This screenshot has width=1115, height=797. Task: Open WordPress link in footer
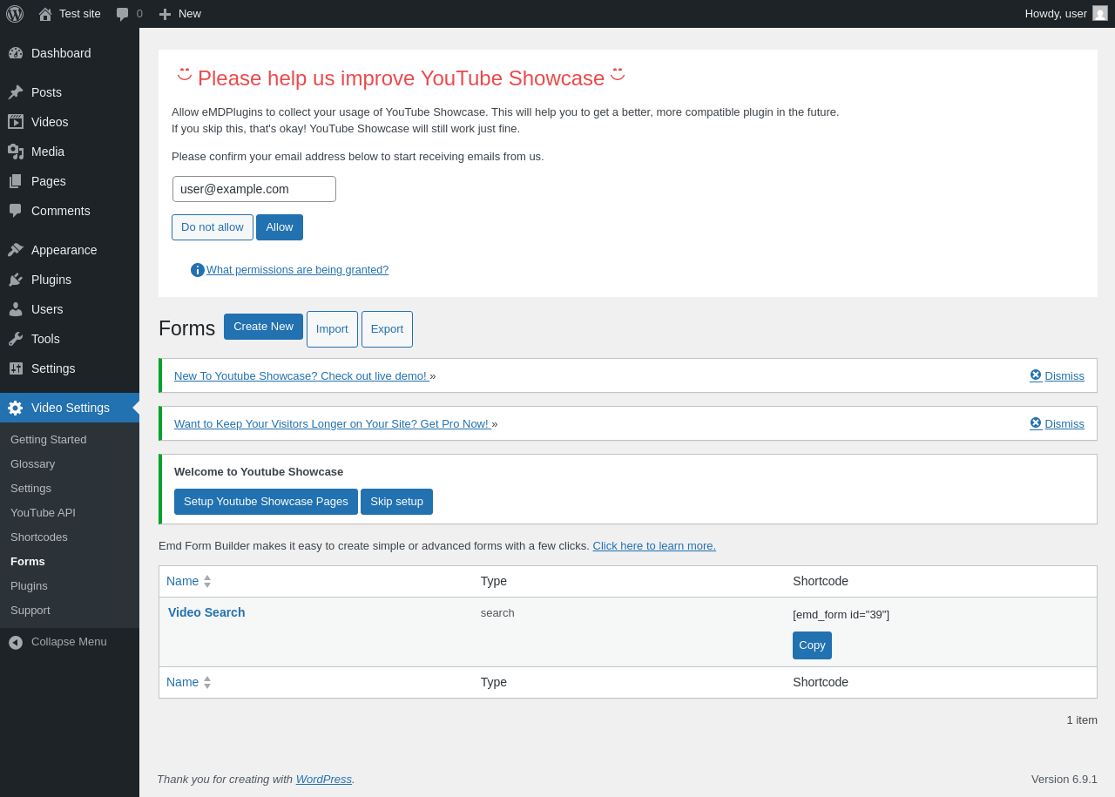point(324,779)
